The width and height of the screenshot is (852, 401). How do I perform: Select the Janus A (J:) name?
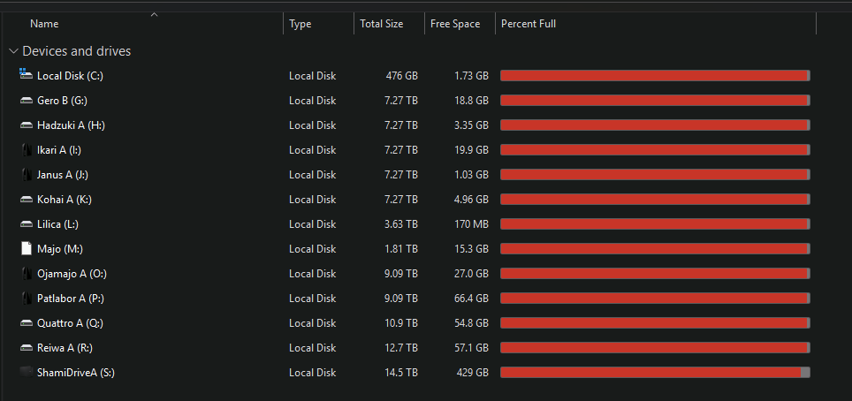[63, 174]
